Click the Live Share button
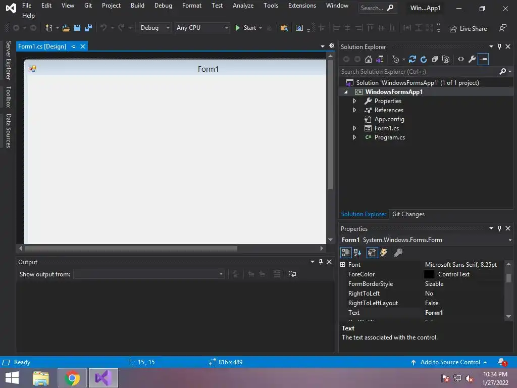The image size is (517, 388). tap(468, 29)
